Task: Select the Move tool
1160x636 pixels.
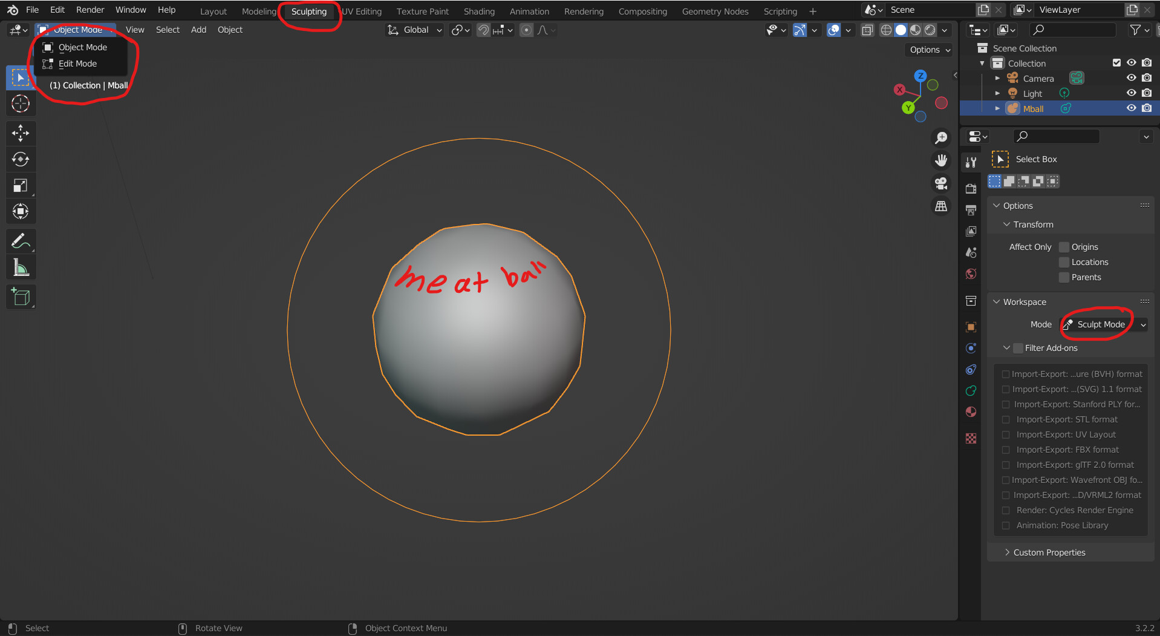Action: [21, 133]
